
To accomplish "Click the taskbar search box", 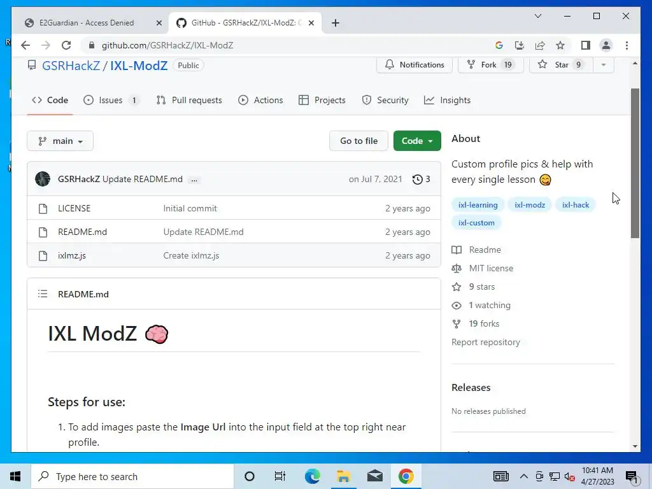I will [x=132, y=476].
